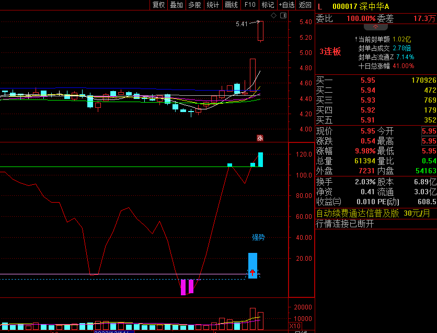The image size is (437, 333).
Task: Click 委差 value 17.3万
Action: point(424,19)
